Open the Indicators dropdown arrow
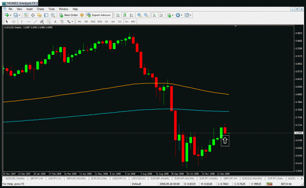Image resolution: width=306 pixels, height=188 pixels. tap(173, 15)
